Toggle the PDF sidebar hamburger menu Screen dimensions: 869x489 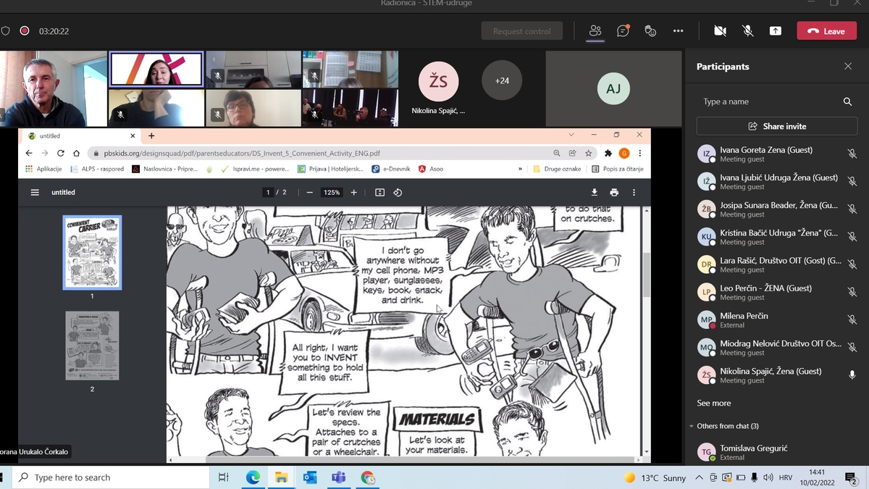(35, 192)
